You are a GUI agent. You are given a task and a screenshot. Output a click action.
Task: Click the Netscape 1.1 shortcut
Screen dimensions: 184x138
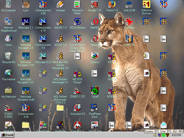click(x=26, y=21)
